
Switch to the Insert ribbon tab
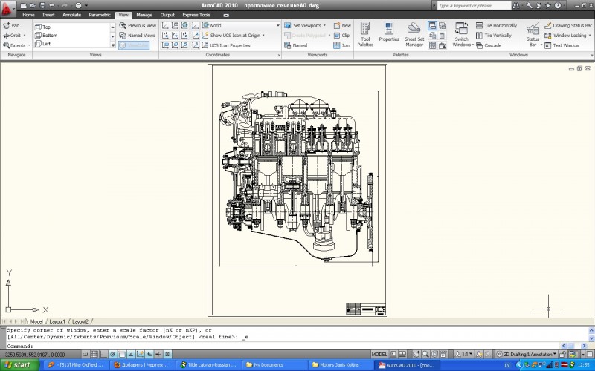48,15
